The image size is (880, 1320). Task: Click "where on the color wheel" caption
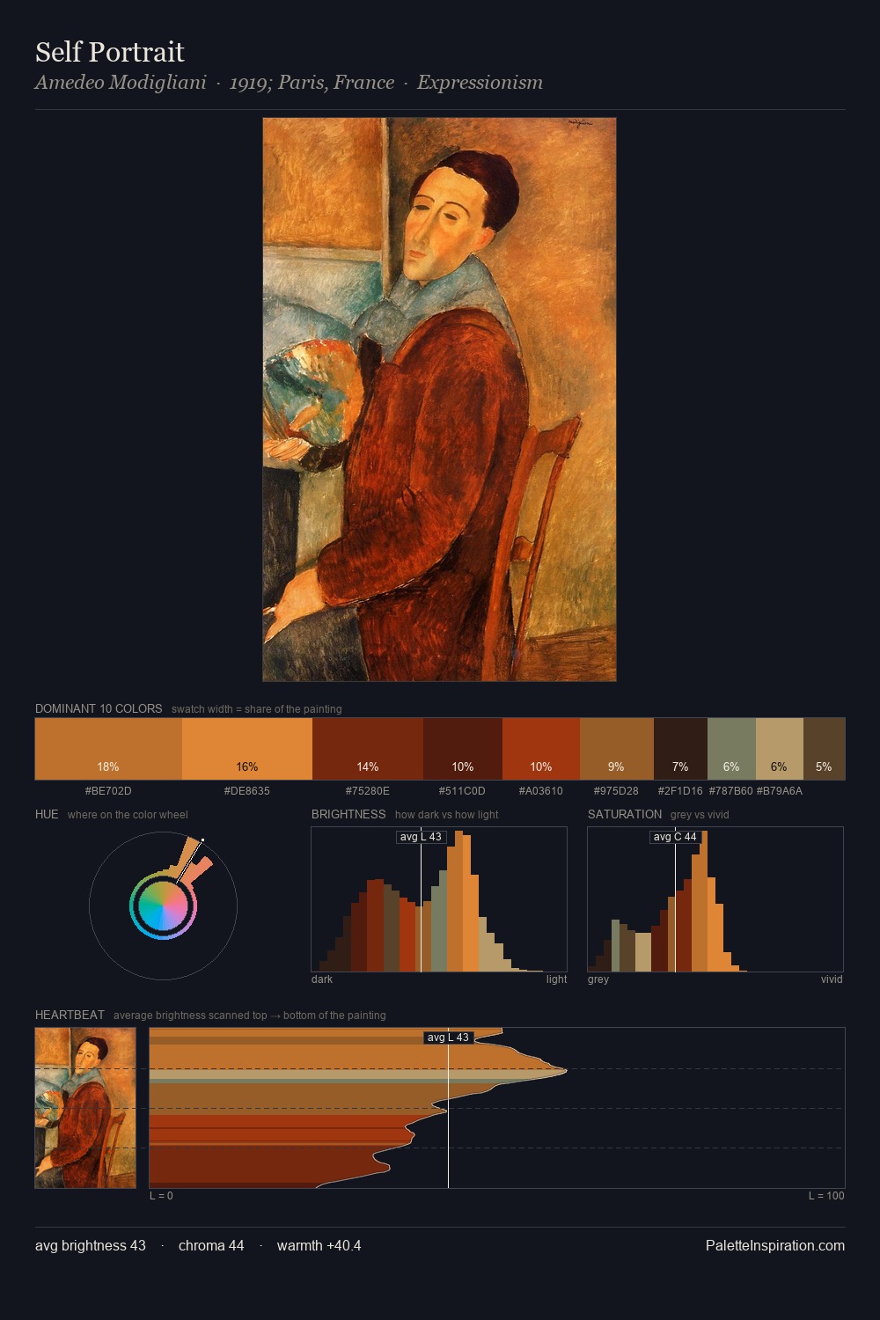tap(128, 815)
